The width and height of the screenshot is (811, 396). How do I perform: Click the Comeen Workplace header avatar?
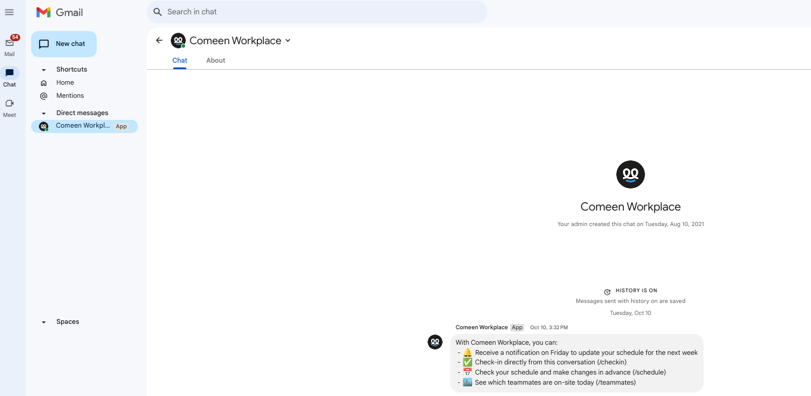click(178, 41)
